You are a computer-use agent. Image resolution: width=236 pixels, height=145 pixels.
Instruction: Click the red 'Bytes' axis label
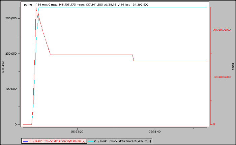[233, 66]
